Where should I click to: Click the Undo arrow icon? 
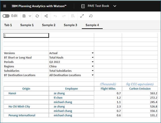point(55,16)
